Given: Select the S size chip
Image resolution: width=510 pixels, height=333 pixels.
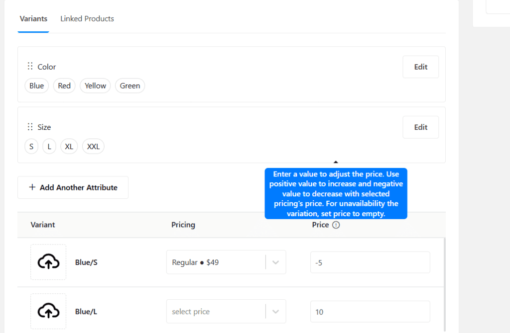Looking at the screenshot, I should pyautogui.click(x=31, y=146).
